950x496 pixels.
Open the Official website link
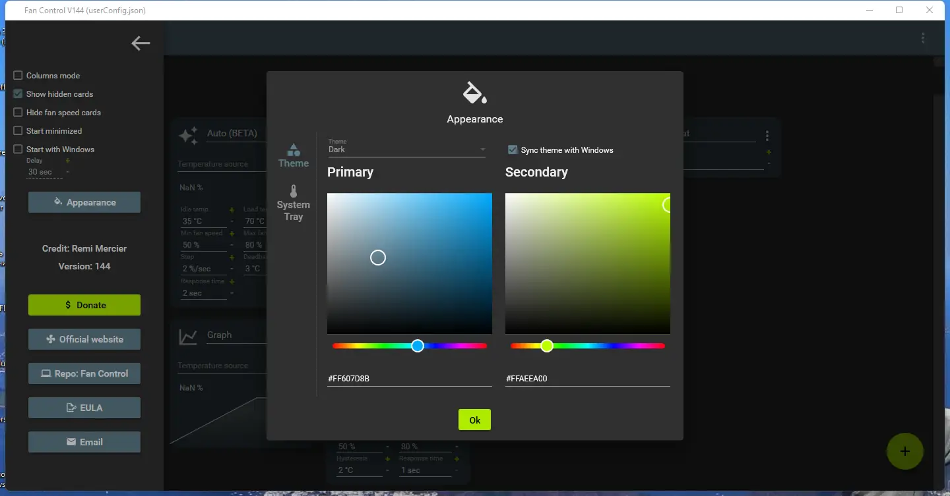pos(84,339)
